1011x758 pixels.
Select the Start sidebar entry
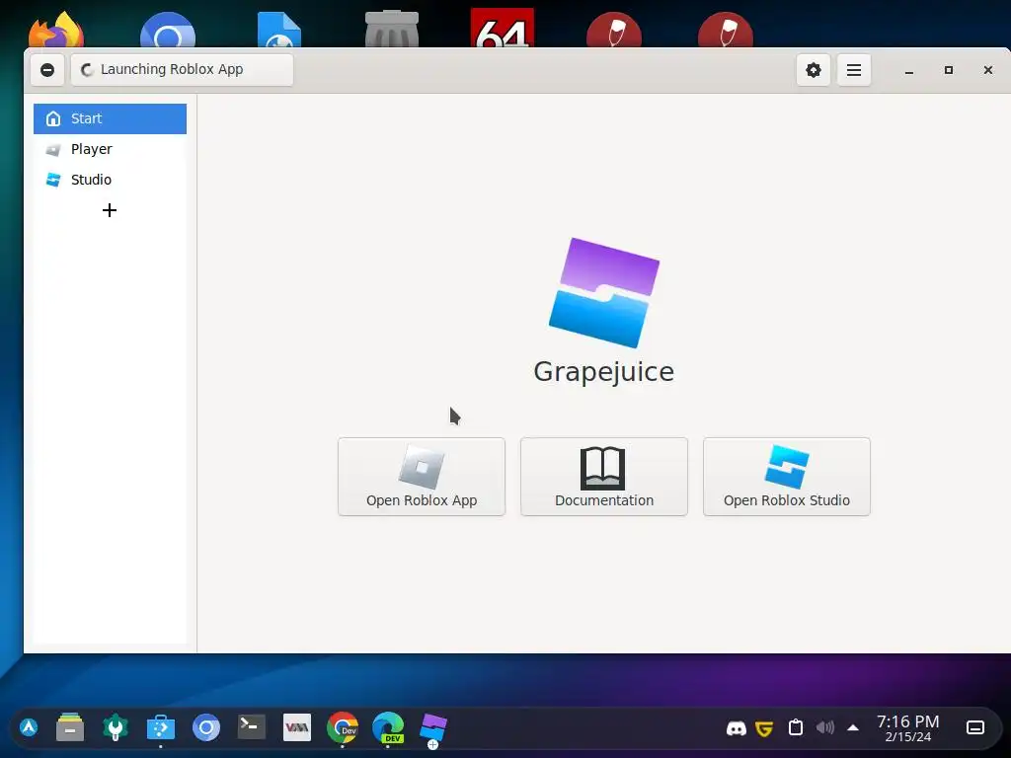pos(110,118)
